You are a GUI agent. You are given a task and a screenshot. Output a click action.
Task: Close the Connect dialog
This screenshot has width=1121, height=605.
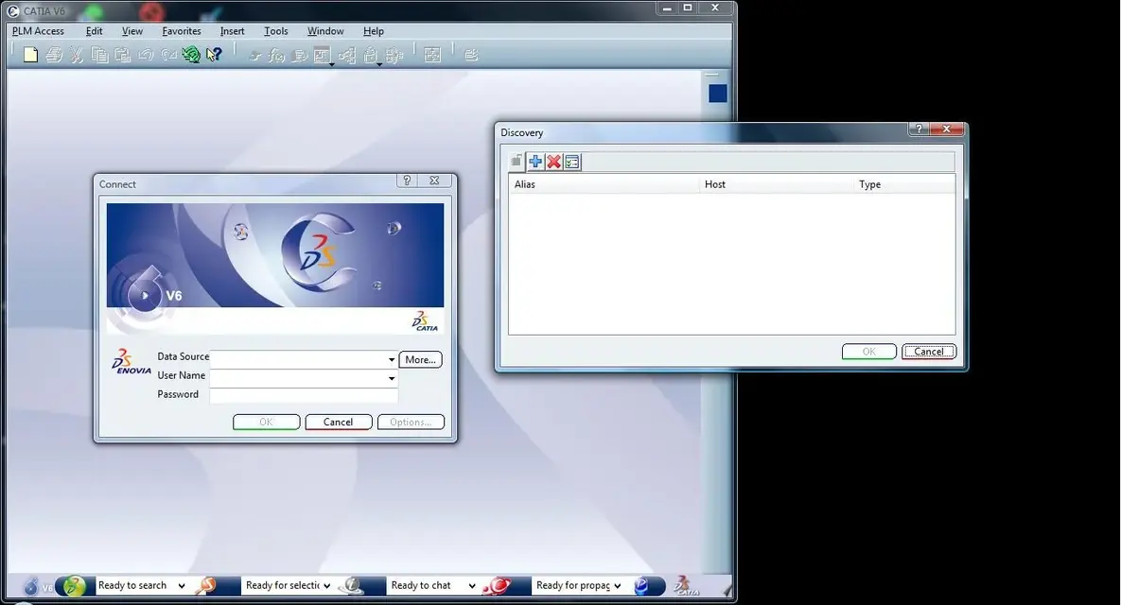click(434, 181)
